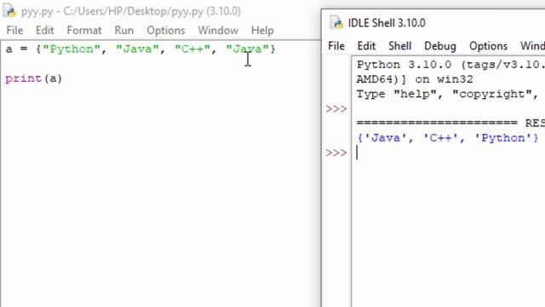Click first "Java" string in editor code
Viewport: 545px width, 307px height.
point(138,49)
